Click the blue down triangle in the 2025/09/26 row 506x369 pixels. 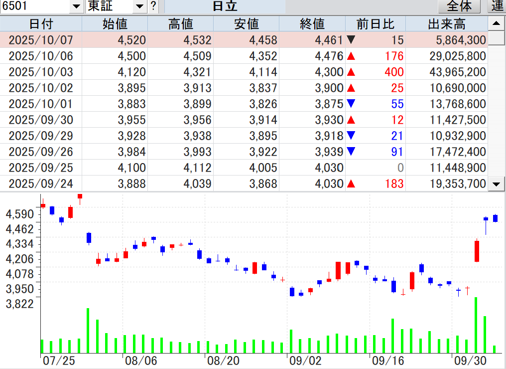coord(351,152)
